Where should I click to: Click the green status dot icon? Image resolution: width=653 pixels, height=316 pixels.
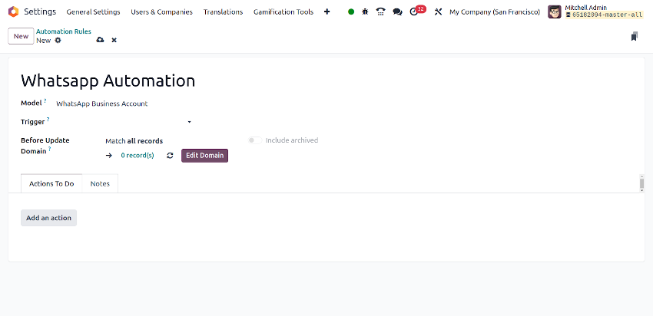pos(351,12)
